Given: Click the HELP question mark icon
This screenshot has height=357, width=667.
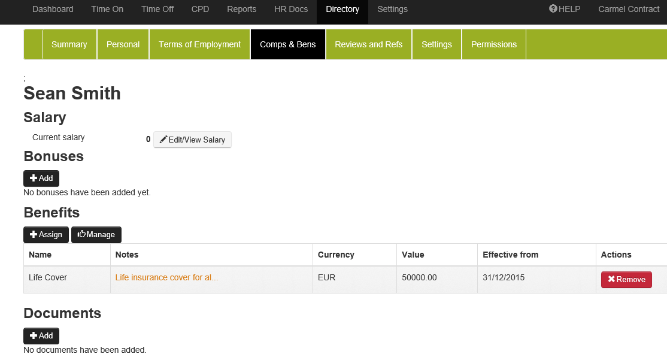Looking at the screenshot, I should [553, 9].
